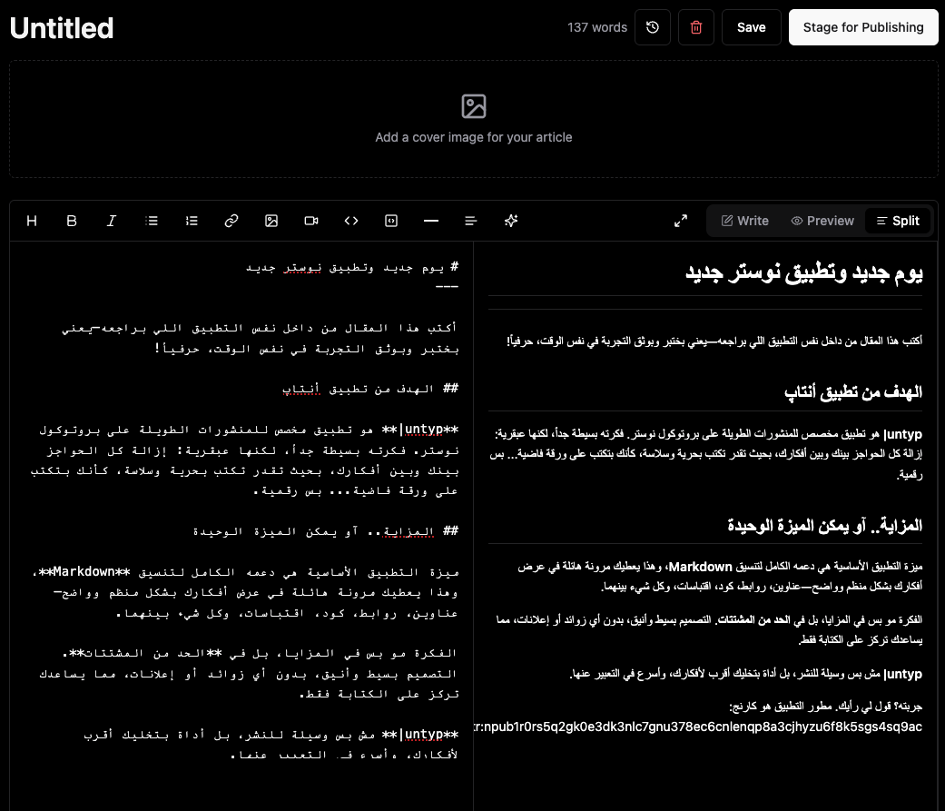Save the article
The image size is (945, 811).
752,27
